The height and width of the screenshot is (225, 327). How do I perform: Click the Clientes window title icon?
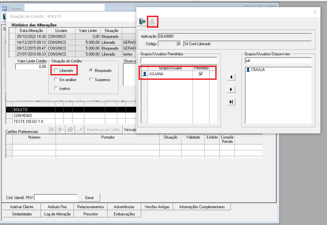pos(4,9)
